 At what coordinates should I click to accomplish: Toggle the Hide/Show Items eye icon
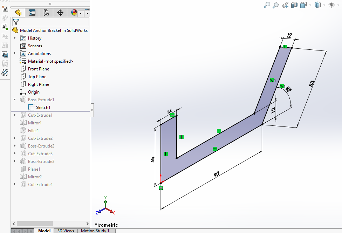pyautogui.click(x=331, y=5)
